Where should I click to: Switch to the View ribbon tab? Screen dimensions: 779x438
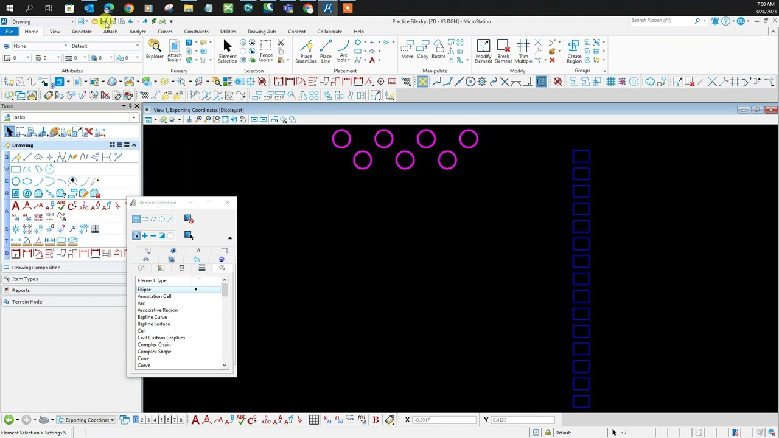point(55,32)
